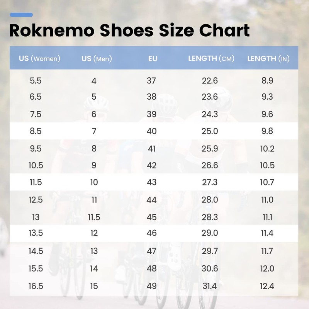Select the US (Women) column header
309x309 pixels.
pyautogui.click(x=40, y=59)
